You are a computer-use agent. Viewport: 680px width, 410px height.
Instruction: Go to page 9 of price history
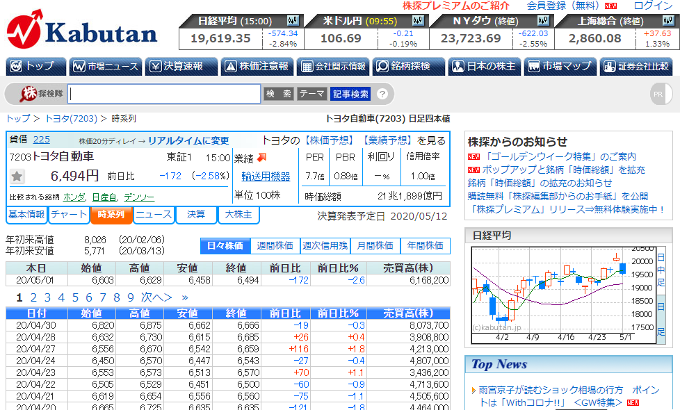[131, 297]
